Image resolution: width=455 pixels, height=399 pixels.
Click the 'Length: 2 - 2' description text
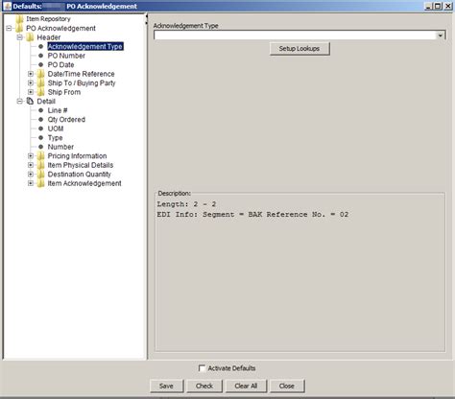pos(186,204)
